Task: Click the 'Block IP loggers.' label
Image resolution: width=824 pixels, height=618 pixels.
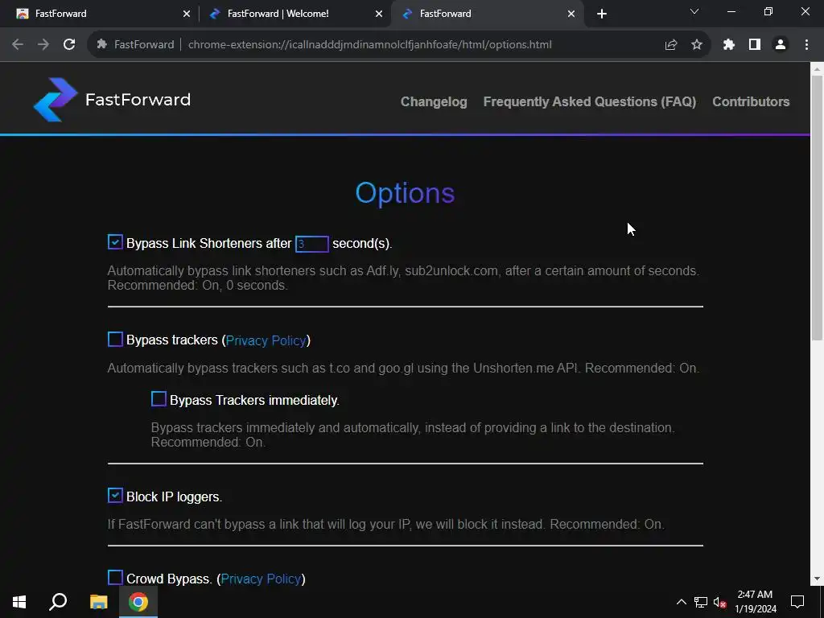Action: pyautogui.click(x=174, y=496)
